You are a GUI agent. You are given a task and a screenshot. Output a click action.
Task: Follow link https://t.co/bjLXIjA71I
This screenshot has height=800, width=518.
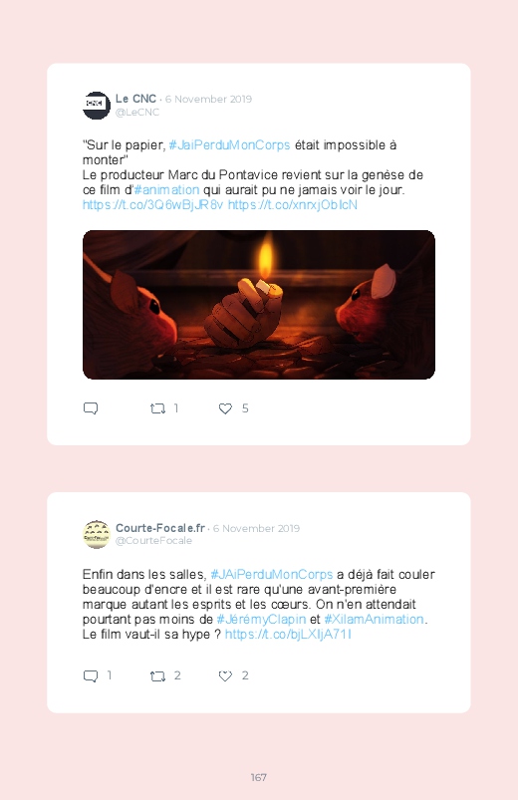tap(288, 635)
